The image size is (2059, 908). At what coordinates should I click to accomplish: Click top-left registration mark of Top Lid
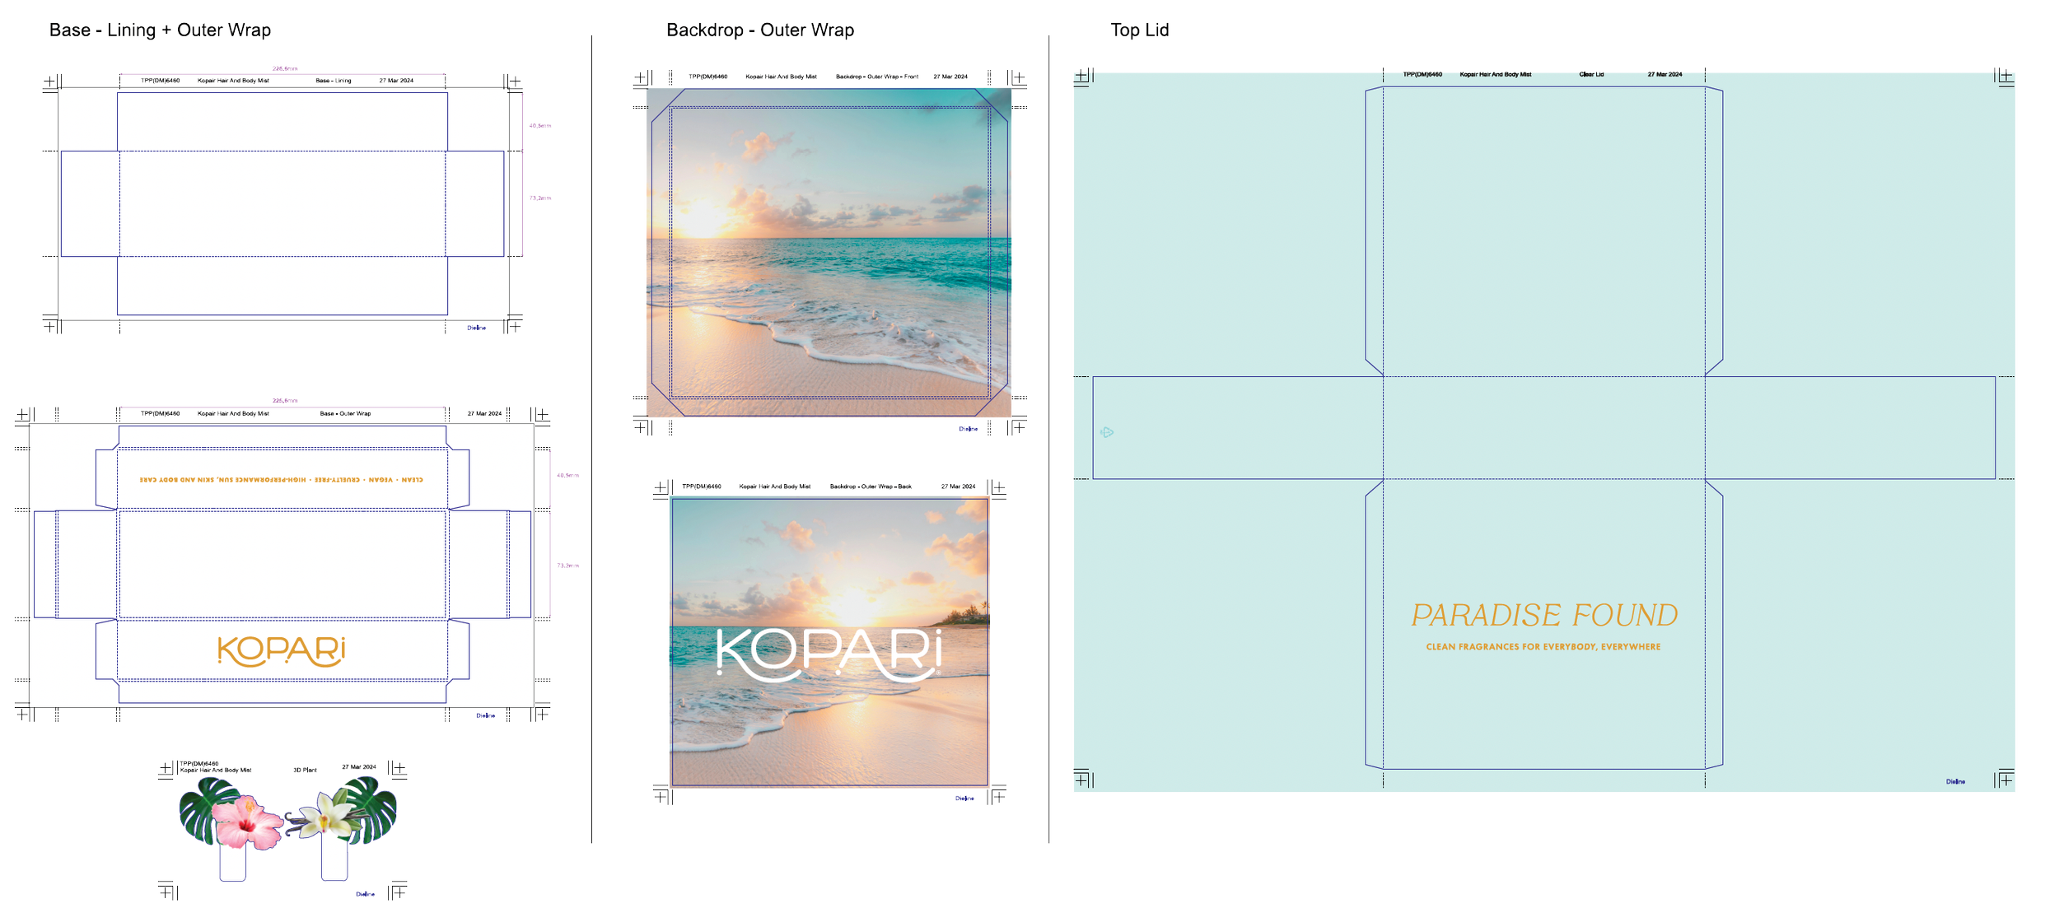[x=1082, y=76]
